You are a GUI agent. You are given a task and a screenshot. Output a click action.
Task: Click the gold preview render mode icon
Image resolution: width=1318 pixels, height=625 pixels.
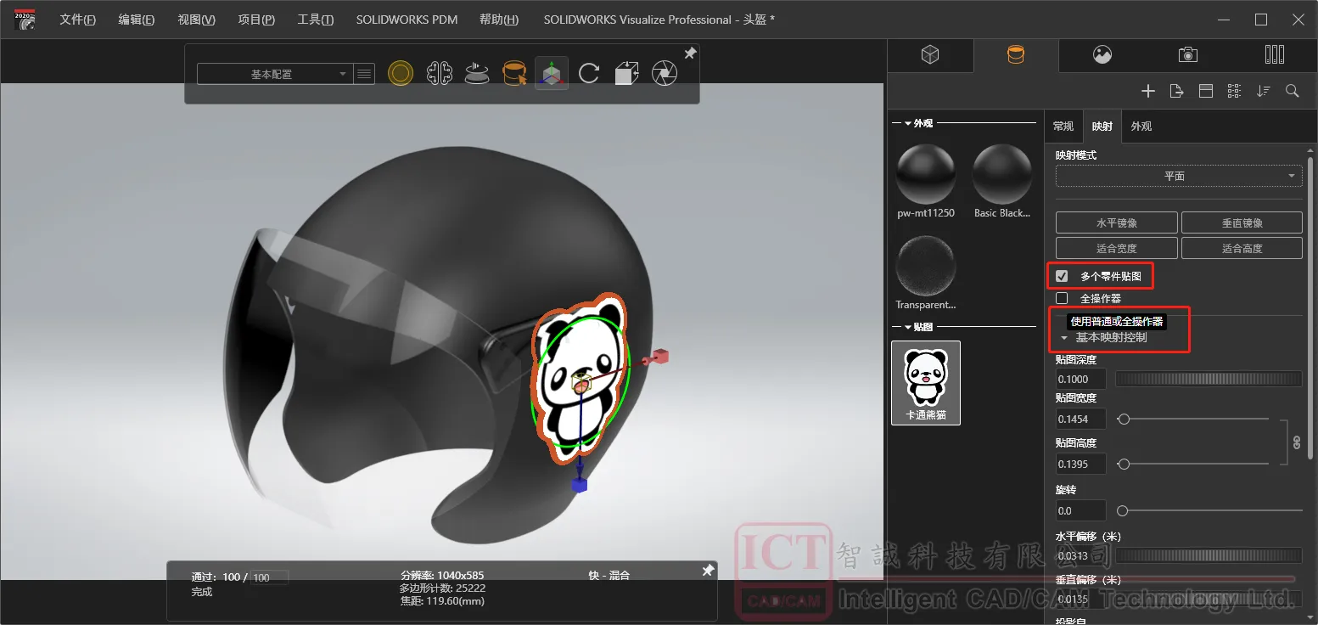[401, 74]
